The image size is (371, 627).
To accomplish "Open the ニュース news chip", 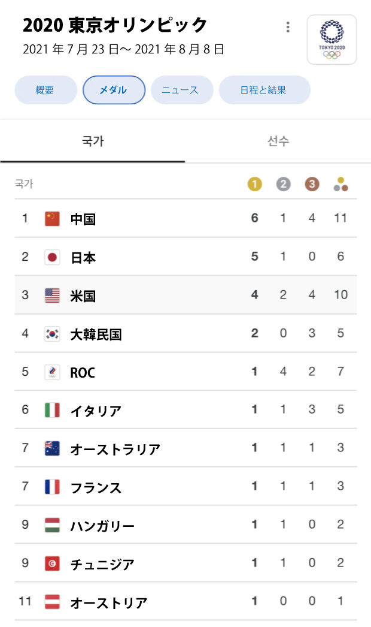I will [180, 90].
